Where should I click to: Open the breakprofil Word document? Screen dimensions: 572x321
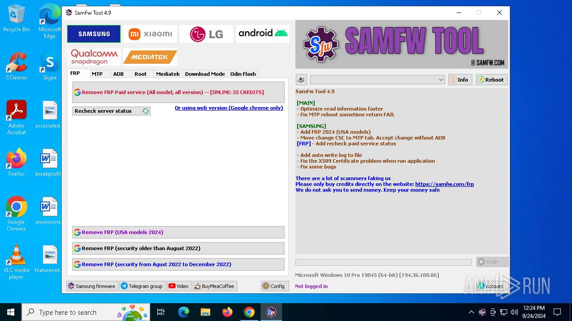(x=48, y=163)
